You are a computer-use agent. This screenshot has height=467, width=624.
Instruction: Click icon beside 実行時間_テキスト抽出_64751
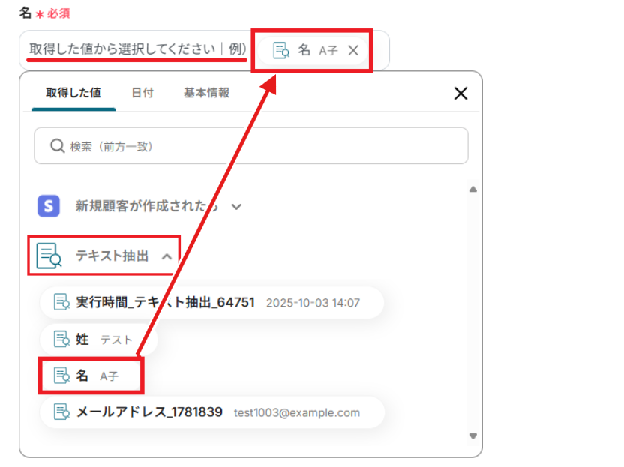click(61, 302)
